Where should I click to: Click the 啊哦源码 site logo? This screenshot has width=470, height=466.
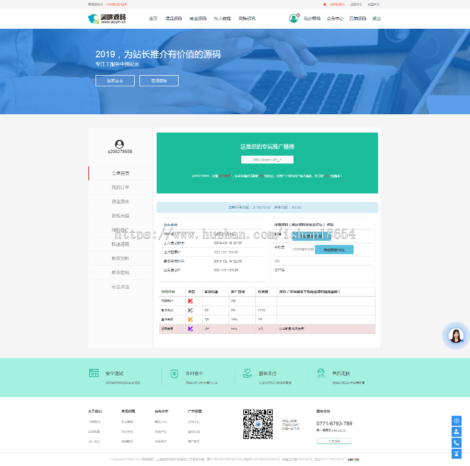[107, 19]
